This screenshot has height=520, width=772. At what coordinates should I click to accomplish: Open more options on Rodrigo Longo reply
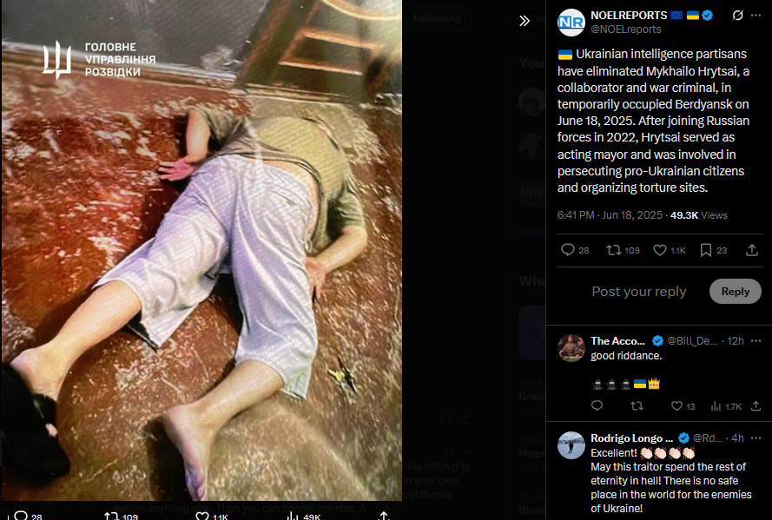[x=756, y=438]
